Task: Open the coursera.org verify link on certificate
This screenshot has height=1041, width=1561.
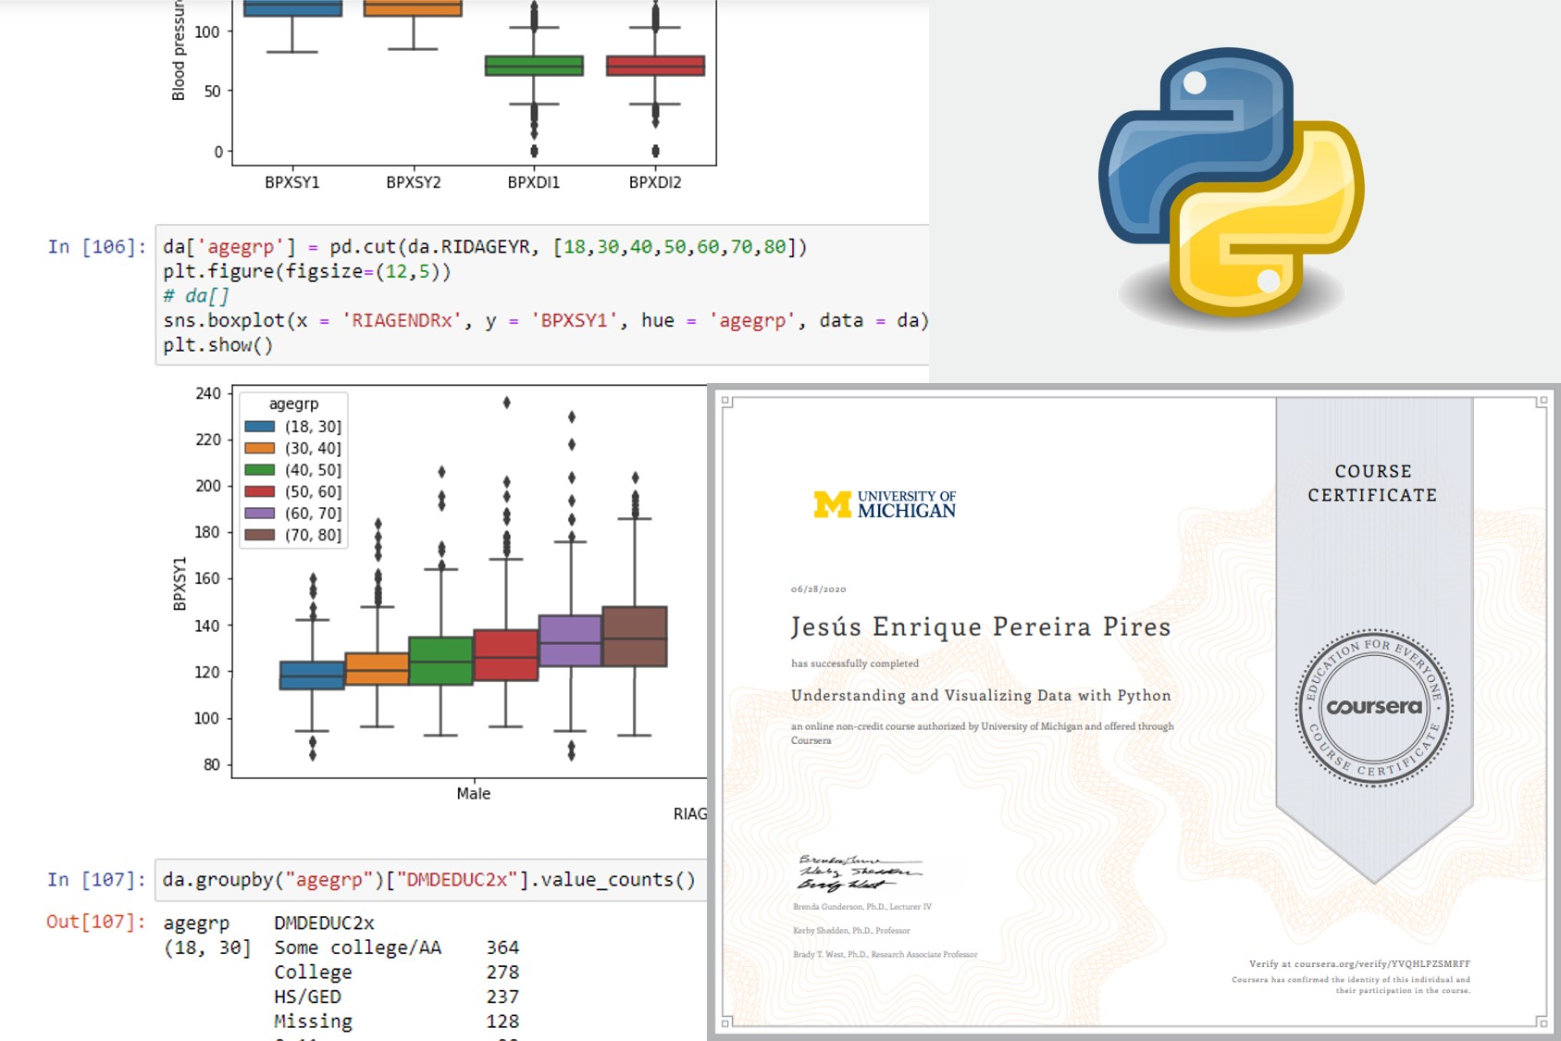Action: 1359,963
